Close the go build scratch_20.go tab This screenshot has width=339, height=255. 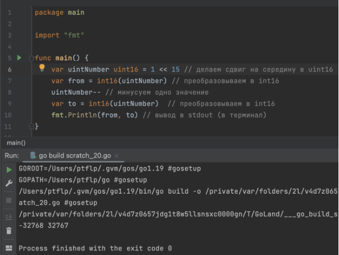[x=122, y=155]
